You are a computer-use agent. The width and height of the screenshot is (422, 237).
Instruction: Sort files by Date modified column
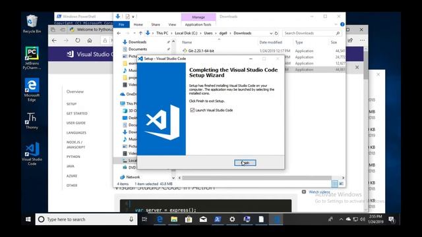click(270, 42)
